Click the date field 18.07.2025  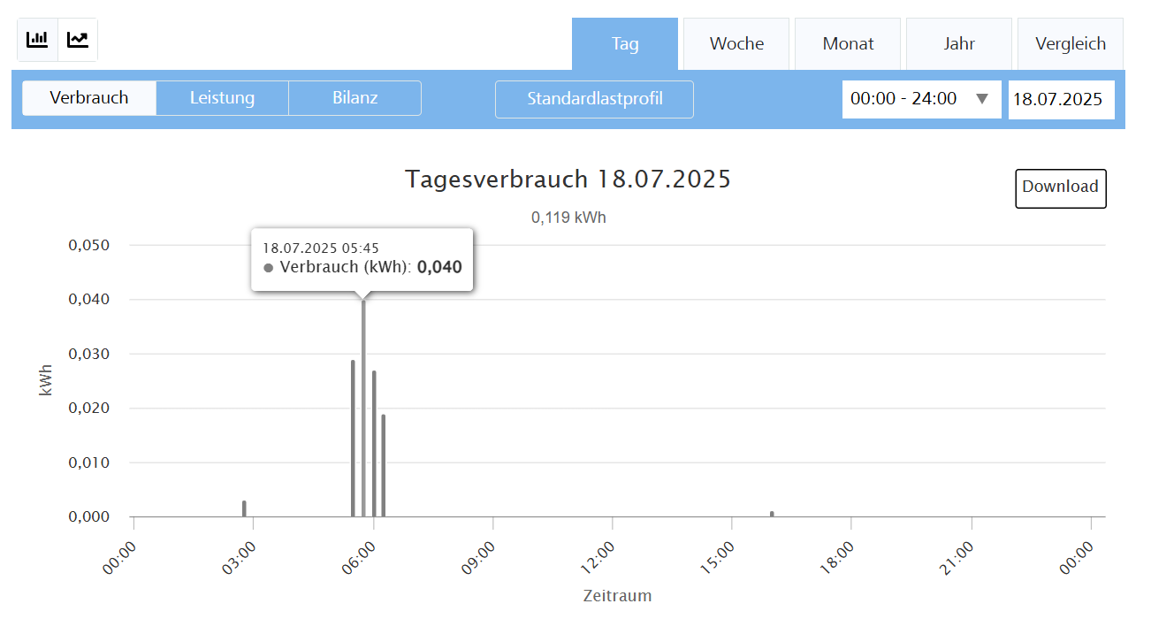point(1061,99)
